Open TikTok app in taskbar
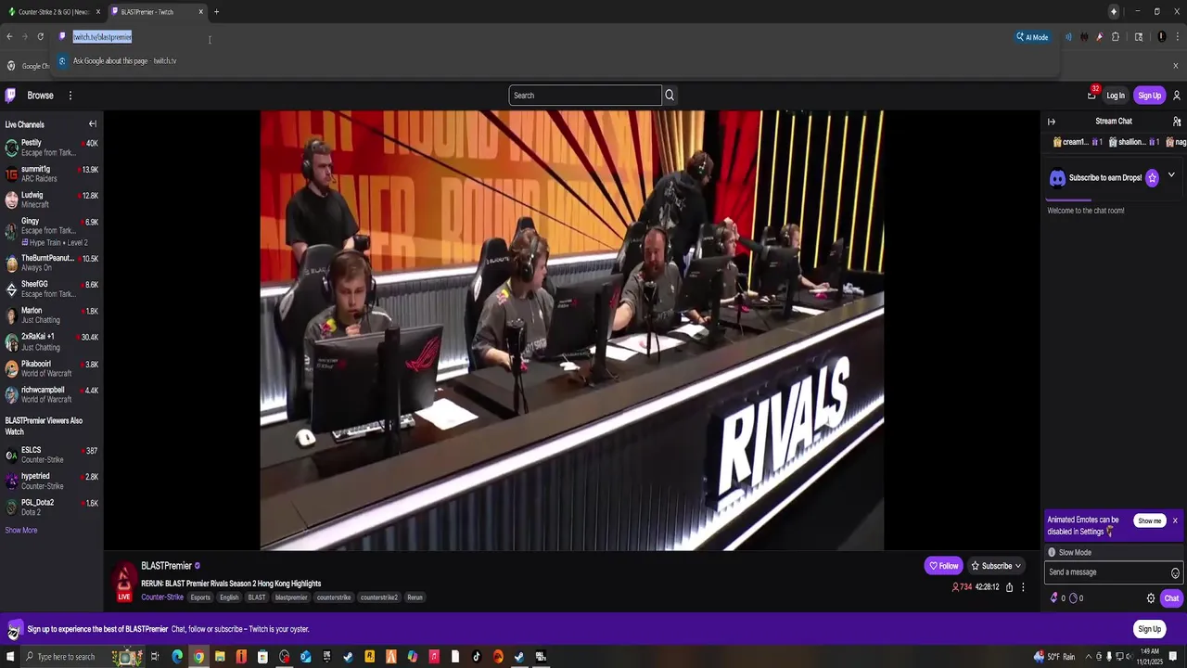The width and height of the screenshot is (1187, 668). (x=477, y=657)
